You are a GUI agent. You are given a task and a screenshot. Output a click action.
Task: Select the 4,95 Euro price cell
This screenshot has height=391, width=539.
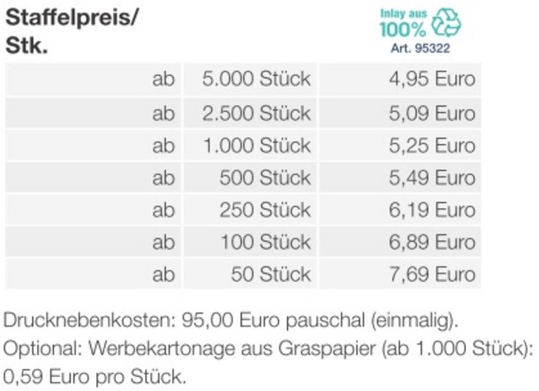(x=399, y=79)
